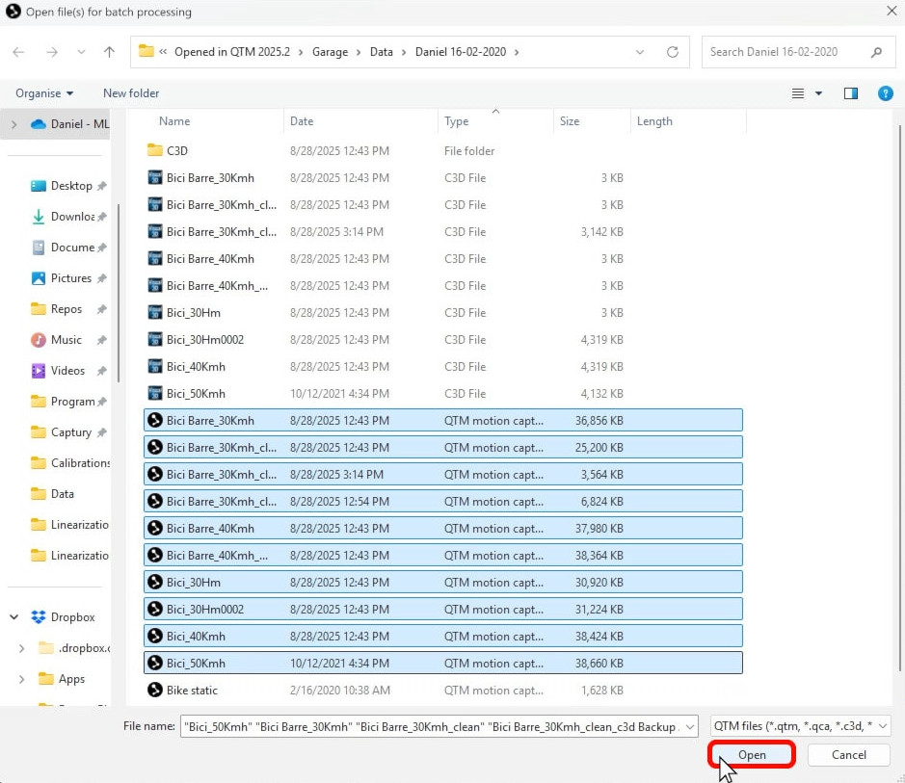Screen dimensions: 905x783
Task: Refresh the current folder view
Action: [674, 52]
